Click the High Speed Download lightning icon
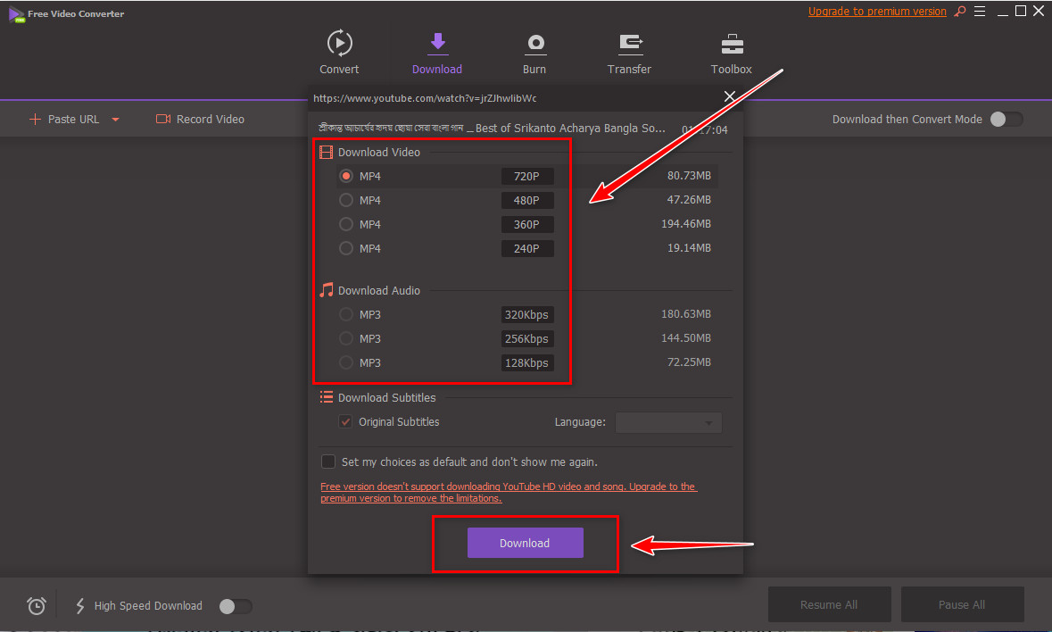This screenshot has width=1052, height=632. click(79, 606)
